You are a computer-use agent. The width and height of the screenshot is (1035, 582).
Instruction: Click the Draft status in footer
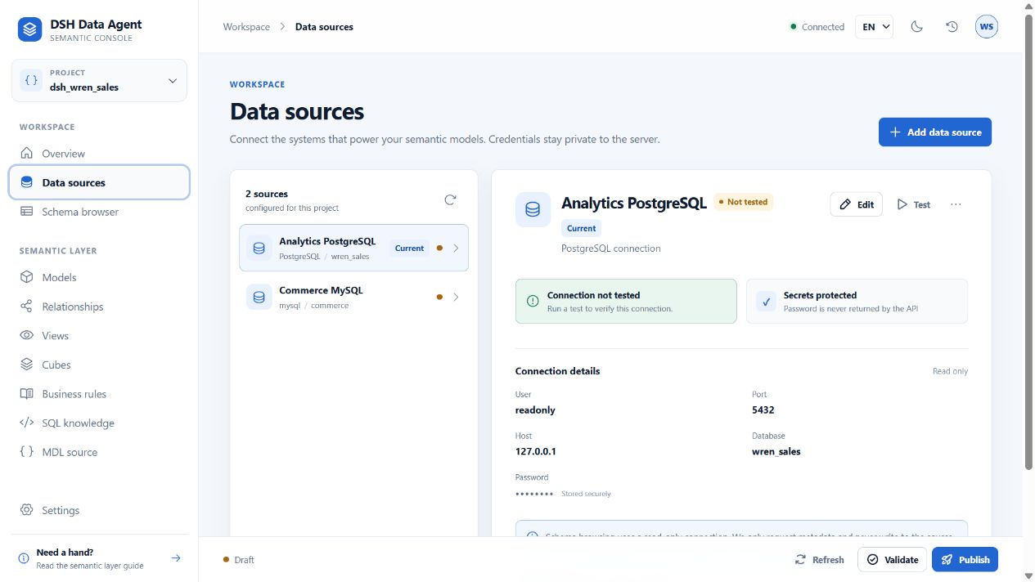[239, 560]
